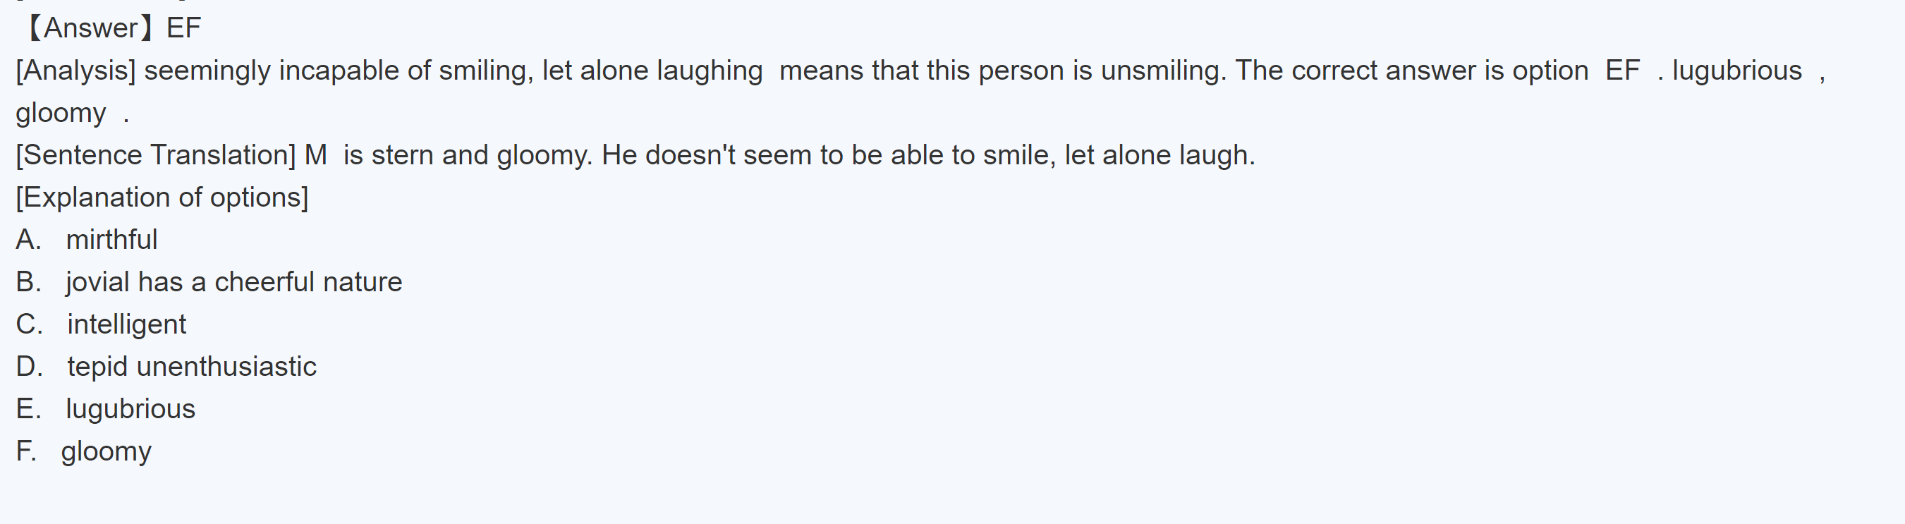Click the word "unsmiling" in the analysis
Image resolution: width=1905 pixels, height=524 pixels.
(1160, 71)
